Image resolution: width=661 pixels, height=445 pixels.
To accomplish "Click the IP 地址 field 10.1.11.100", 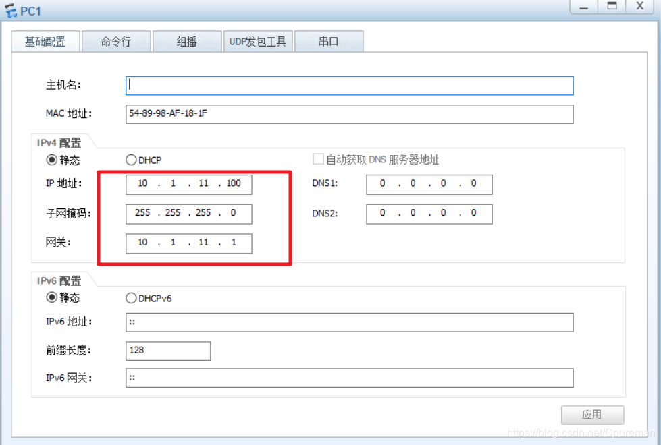I will point(189,184).
